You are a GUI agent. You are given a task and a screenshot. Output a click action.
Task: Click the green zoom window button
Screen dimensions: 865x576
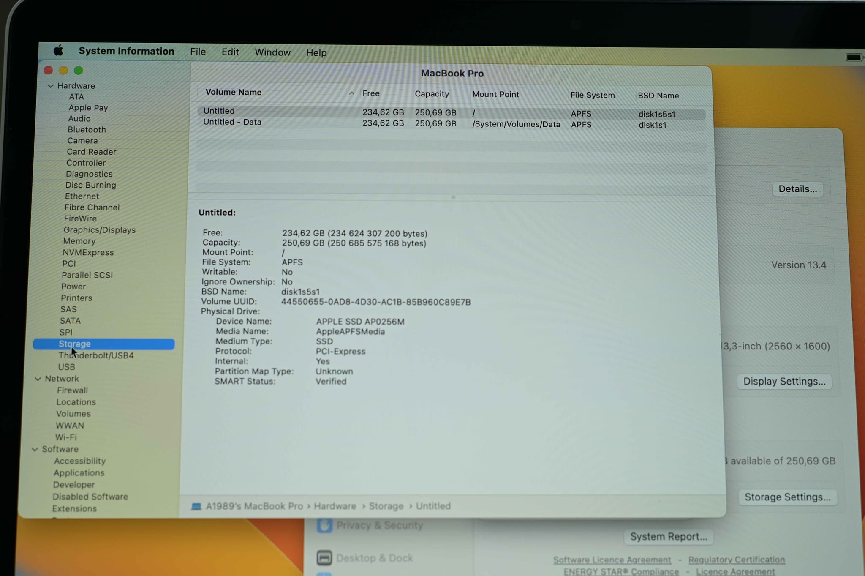79,70
